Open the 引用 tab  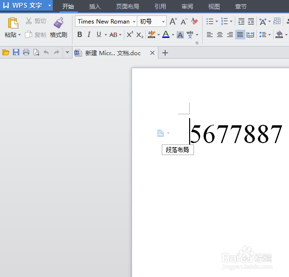coord(160,6)
